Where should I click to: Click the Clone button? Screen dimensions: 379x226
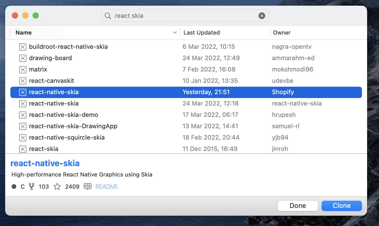[342, 206]
